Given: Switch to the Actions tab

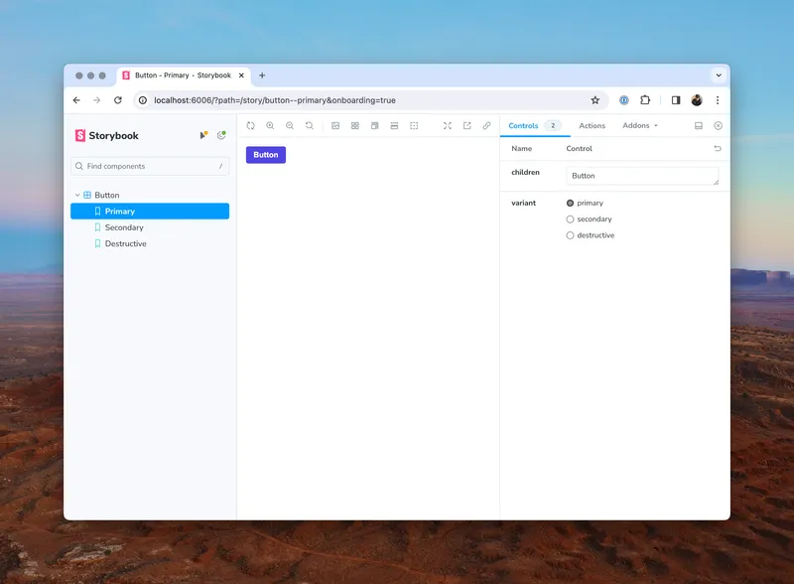Looking at the screenshot, I should [592, 126].
